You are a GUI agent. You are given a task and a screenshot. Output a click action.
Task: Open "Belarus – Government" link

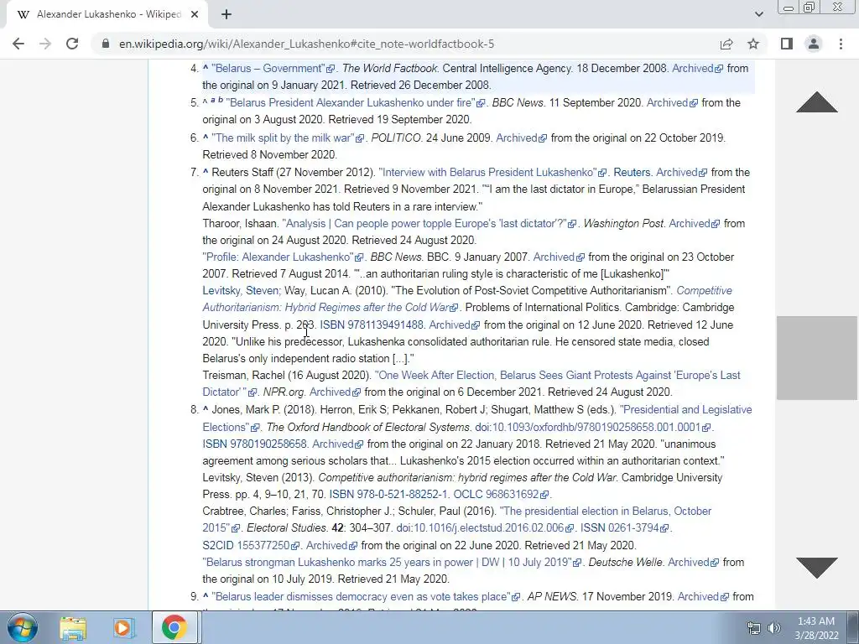click(x=273, y=69)
